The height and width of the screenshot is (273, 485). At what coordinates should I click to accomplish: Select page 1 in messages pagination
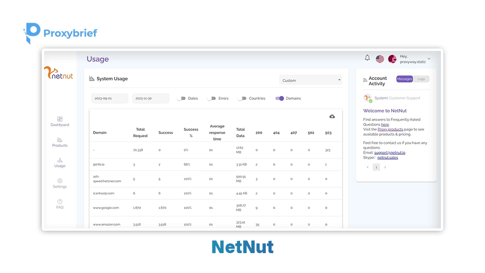tap(376, 167)
